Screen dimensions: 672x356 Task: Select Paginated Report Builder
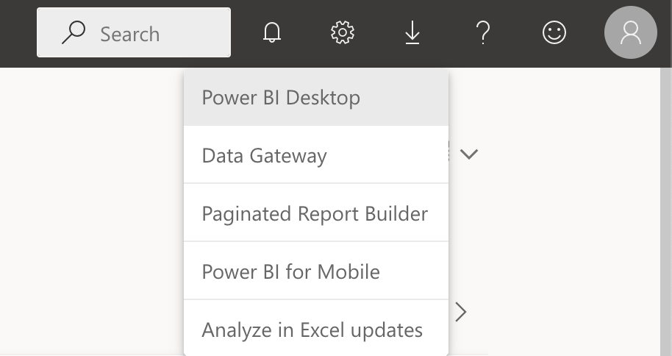click(x=316, y=213)
